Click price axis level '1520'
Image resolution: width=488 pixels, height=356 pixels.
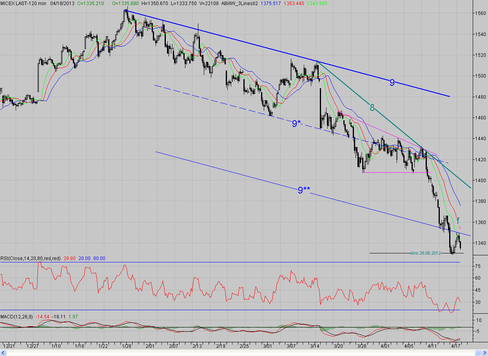click(481, 55)
